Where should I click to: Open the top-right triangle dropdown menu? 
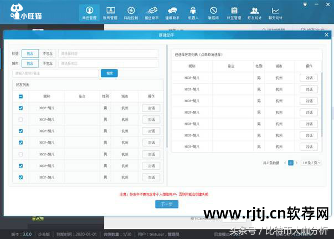305,4
